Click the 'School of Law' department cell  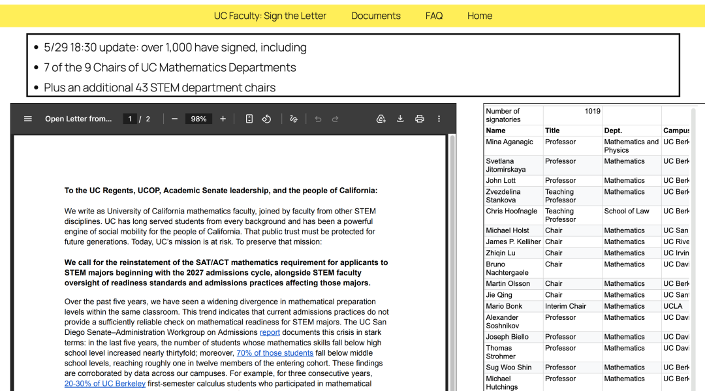632,215
